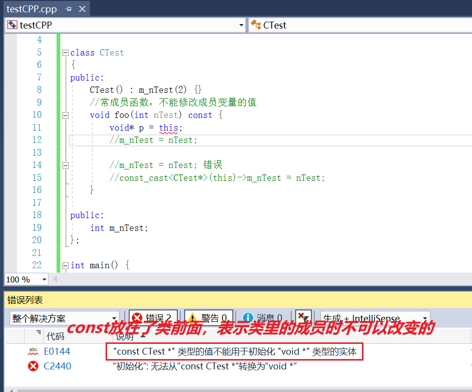Image resolution: width=472 pixels, height=392 pixels.
Task: Toggle the 警告 0 warnings filter
Action: (x=209, y=318)
